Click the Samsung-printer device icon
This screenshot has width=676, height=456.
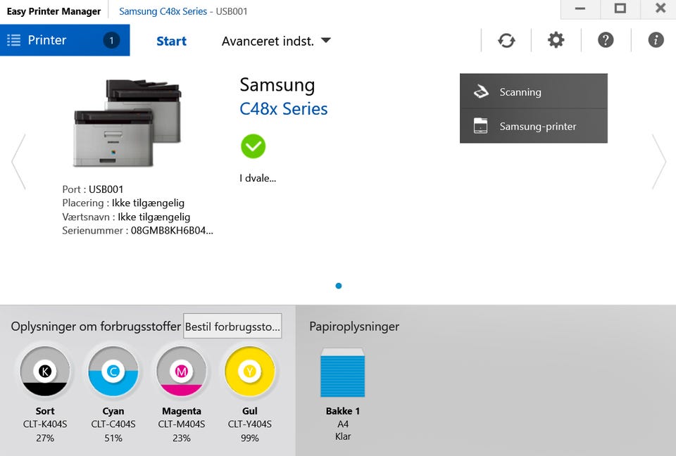(x=481, y=126)
